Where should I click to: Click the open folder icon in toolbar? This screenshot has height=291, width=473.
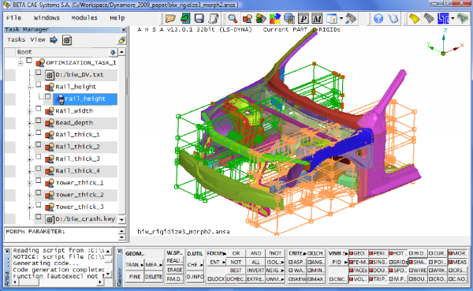[x=170, y=18]
